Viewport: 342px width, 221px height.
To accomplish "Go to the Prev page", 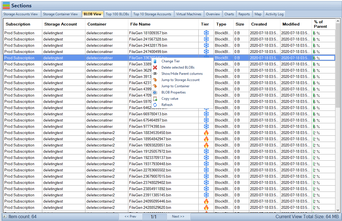I will pyautogui.click(x=130, y=216).
